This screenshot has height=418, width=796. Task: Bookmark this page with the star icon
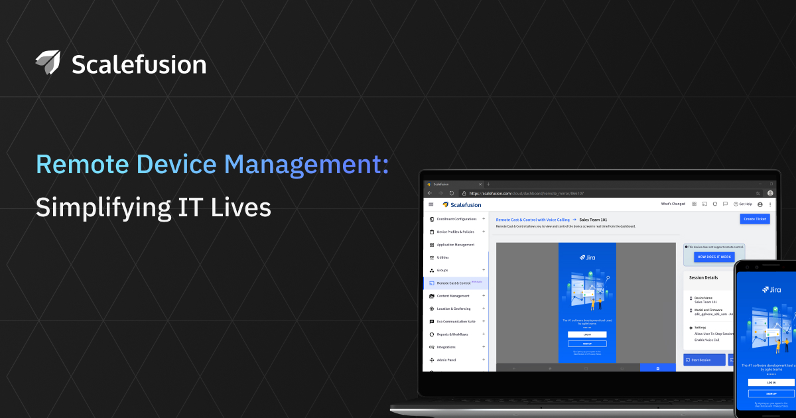tap(758, 193)
